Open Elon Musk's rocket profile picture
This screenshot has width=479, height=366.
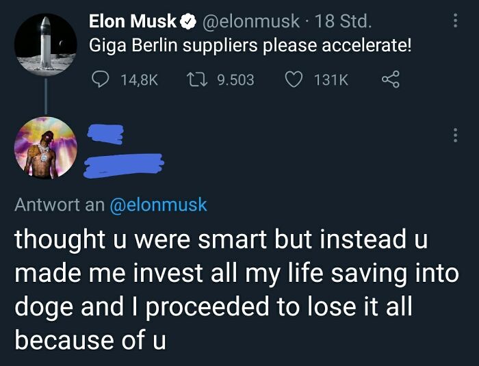click(x=46, y=43)
